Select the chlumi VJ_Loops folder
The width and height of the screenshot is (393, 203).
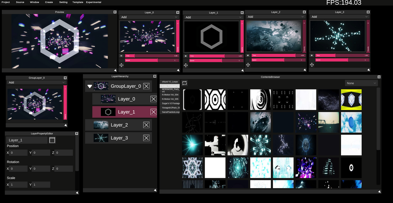(x=170, y=82)
